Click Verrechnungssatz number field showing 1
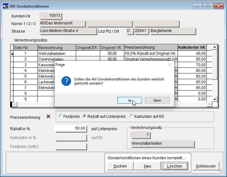This screenshot has height=177, width=227. coord(141,135)
